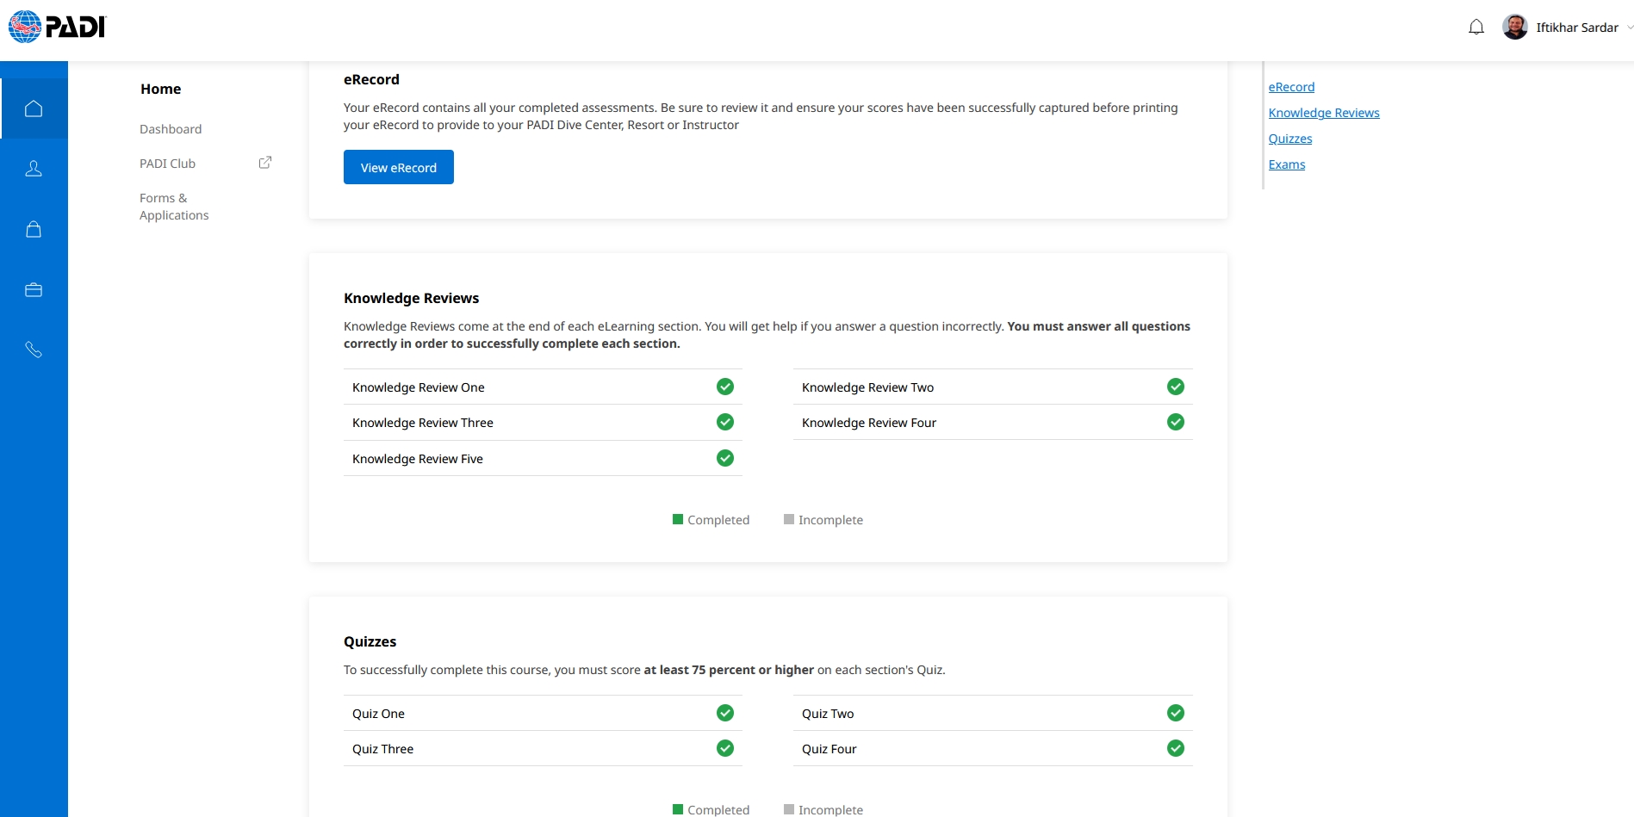
Task: Click Knowledge Review One completed checkmark
Action: (725, 387)
